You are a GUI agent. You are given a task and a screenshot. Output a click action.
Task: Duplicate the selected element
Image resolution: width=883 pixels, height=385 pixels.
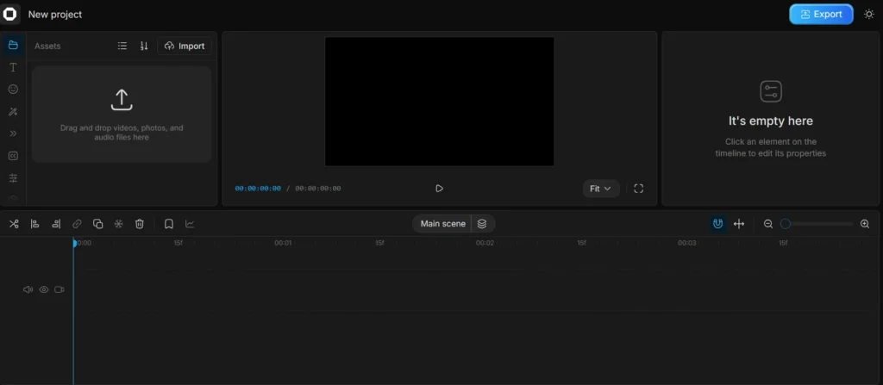pos(98,224)
